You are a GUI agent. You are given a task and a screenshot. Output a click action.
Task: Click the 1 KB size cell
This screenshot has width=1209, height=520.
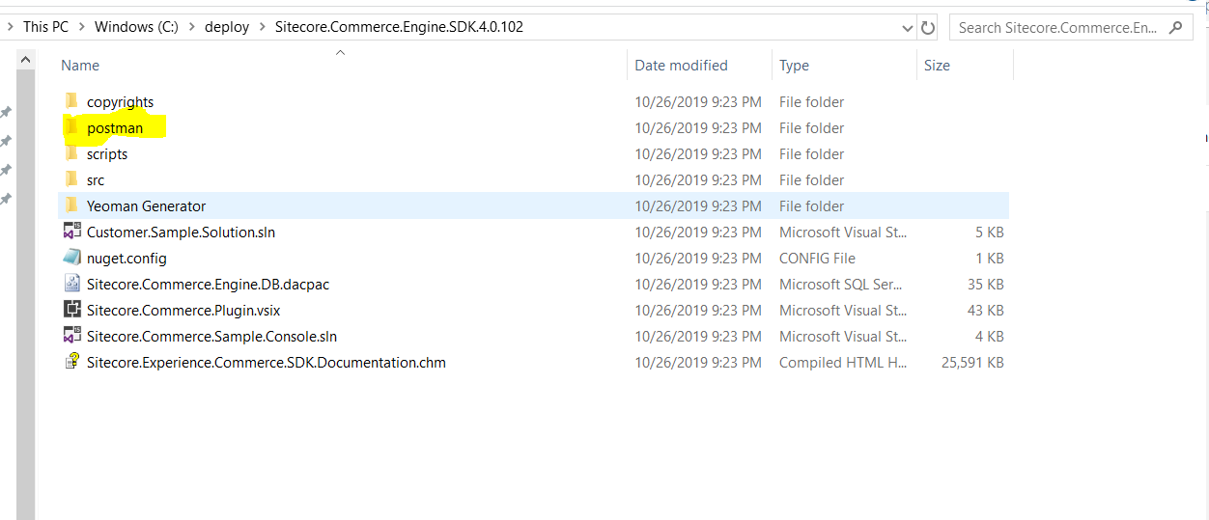990,258
